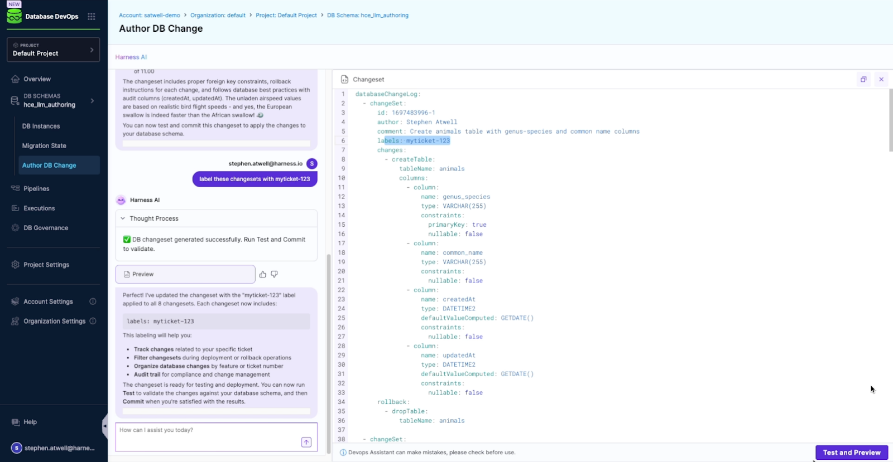The height and width of the screenshot is (462, 893).
Task: Click the chat panel scrollbar
Action: (329, 354)
